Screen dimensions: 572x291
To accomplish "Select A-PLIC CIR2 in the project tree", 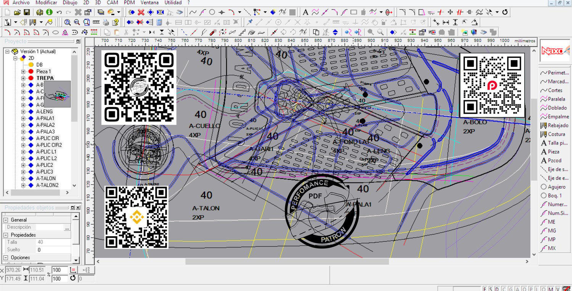I will click(49, 145).
